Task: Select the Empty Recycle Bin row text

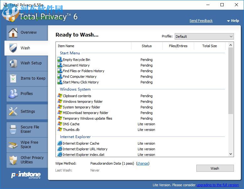Action: 77,60
